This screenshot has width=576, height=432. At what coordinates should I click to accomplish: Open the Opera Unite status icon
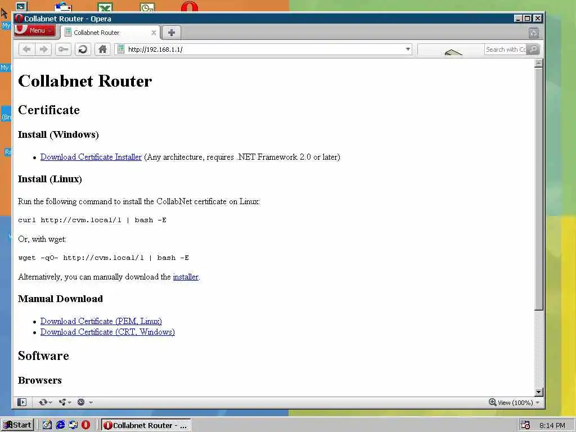62,402
